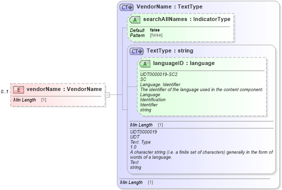The height and width of the screenshot is (190, 282).
Task: Click the bold 'false' Default value
Action: pyautogui.click(x=155, y=30)
